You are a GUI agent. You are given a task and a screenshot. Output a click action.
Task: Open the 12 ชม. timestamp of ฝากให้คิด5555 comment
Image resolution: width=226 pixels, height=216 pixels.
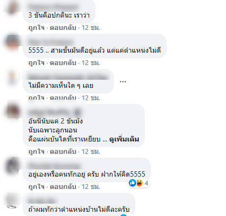coord(91,187)
